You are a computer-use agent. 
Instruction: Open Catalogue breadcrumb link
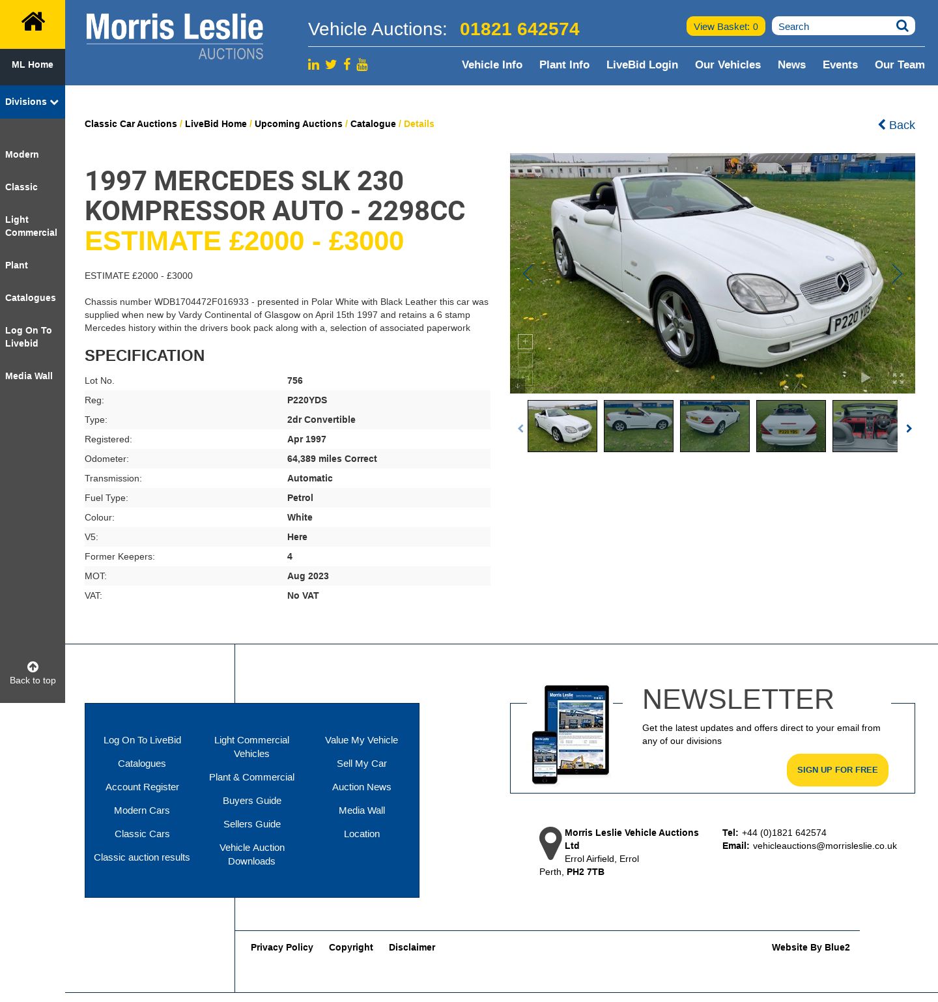[x=373, y=124]
